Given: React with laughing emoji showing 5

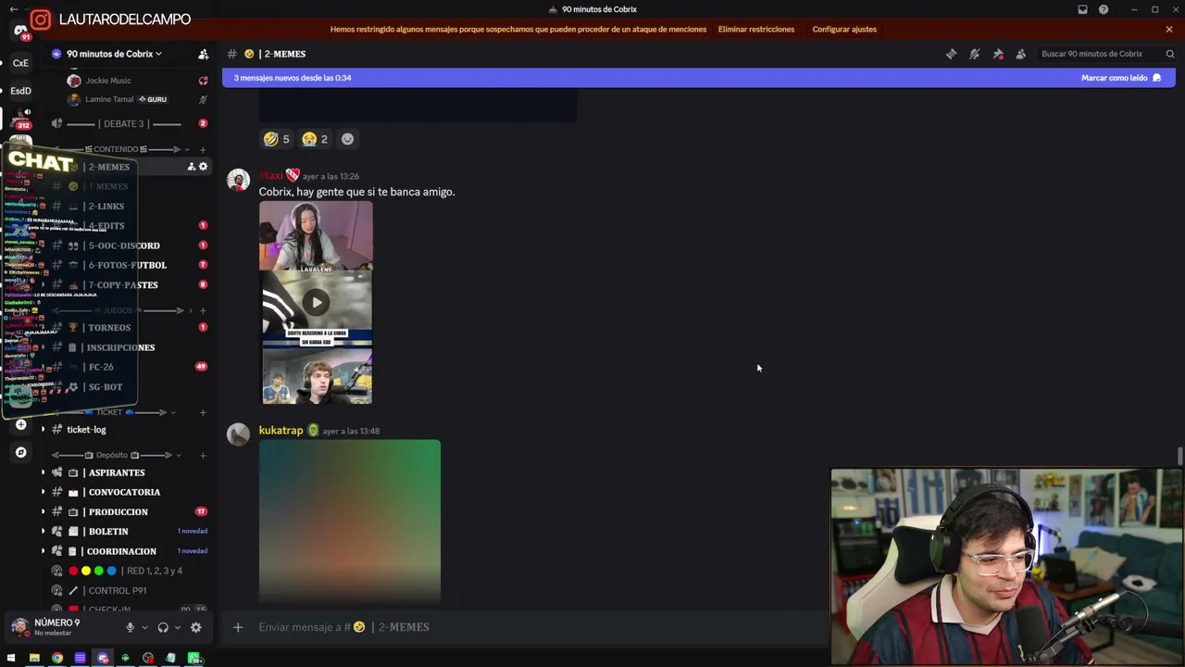Looking at the screenshot, I should 276,139.
